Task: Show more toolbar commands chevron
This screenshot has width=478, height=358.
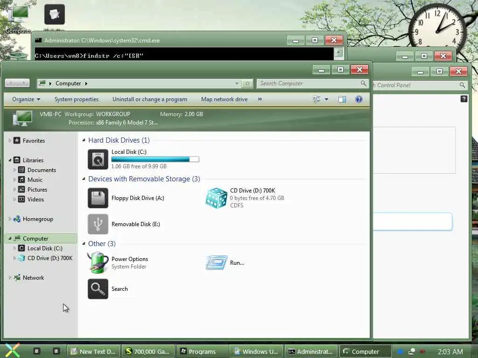Action: pyautogui.click(x=260, y=99)
